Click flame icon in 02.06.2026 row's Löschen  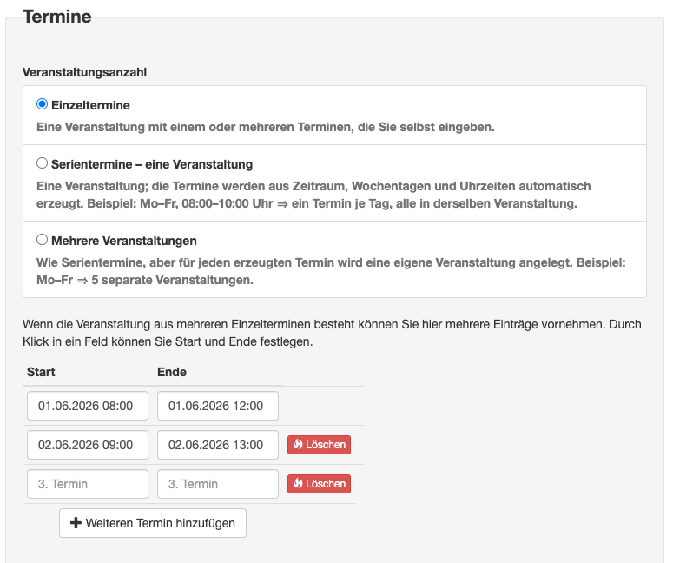[x=298, y=445]
